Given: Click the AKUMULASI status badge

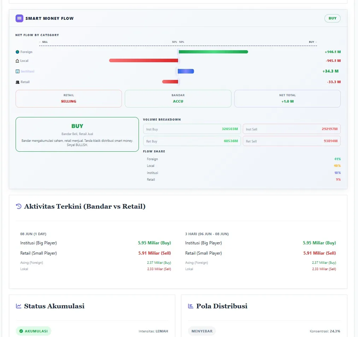Looking at the screenshot, I should click(34, 331).
